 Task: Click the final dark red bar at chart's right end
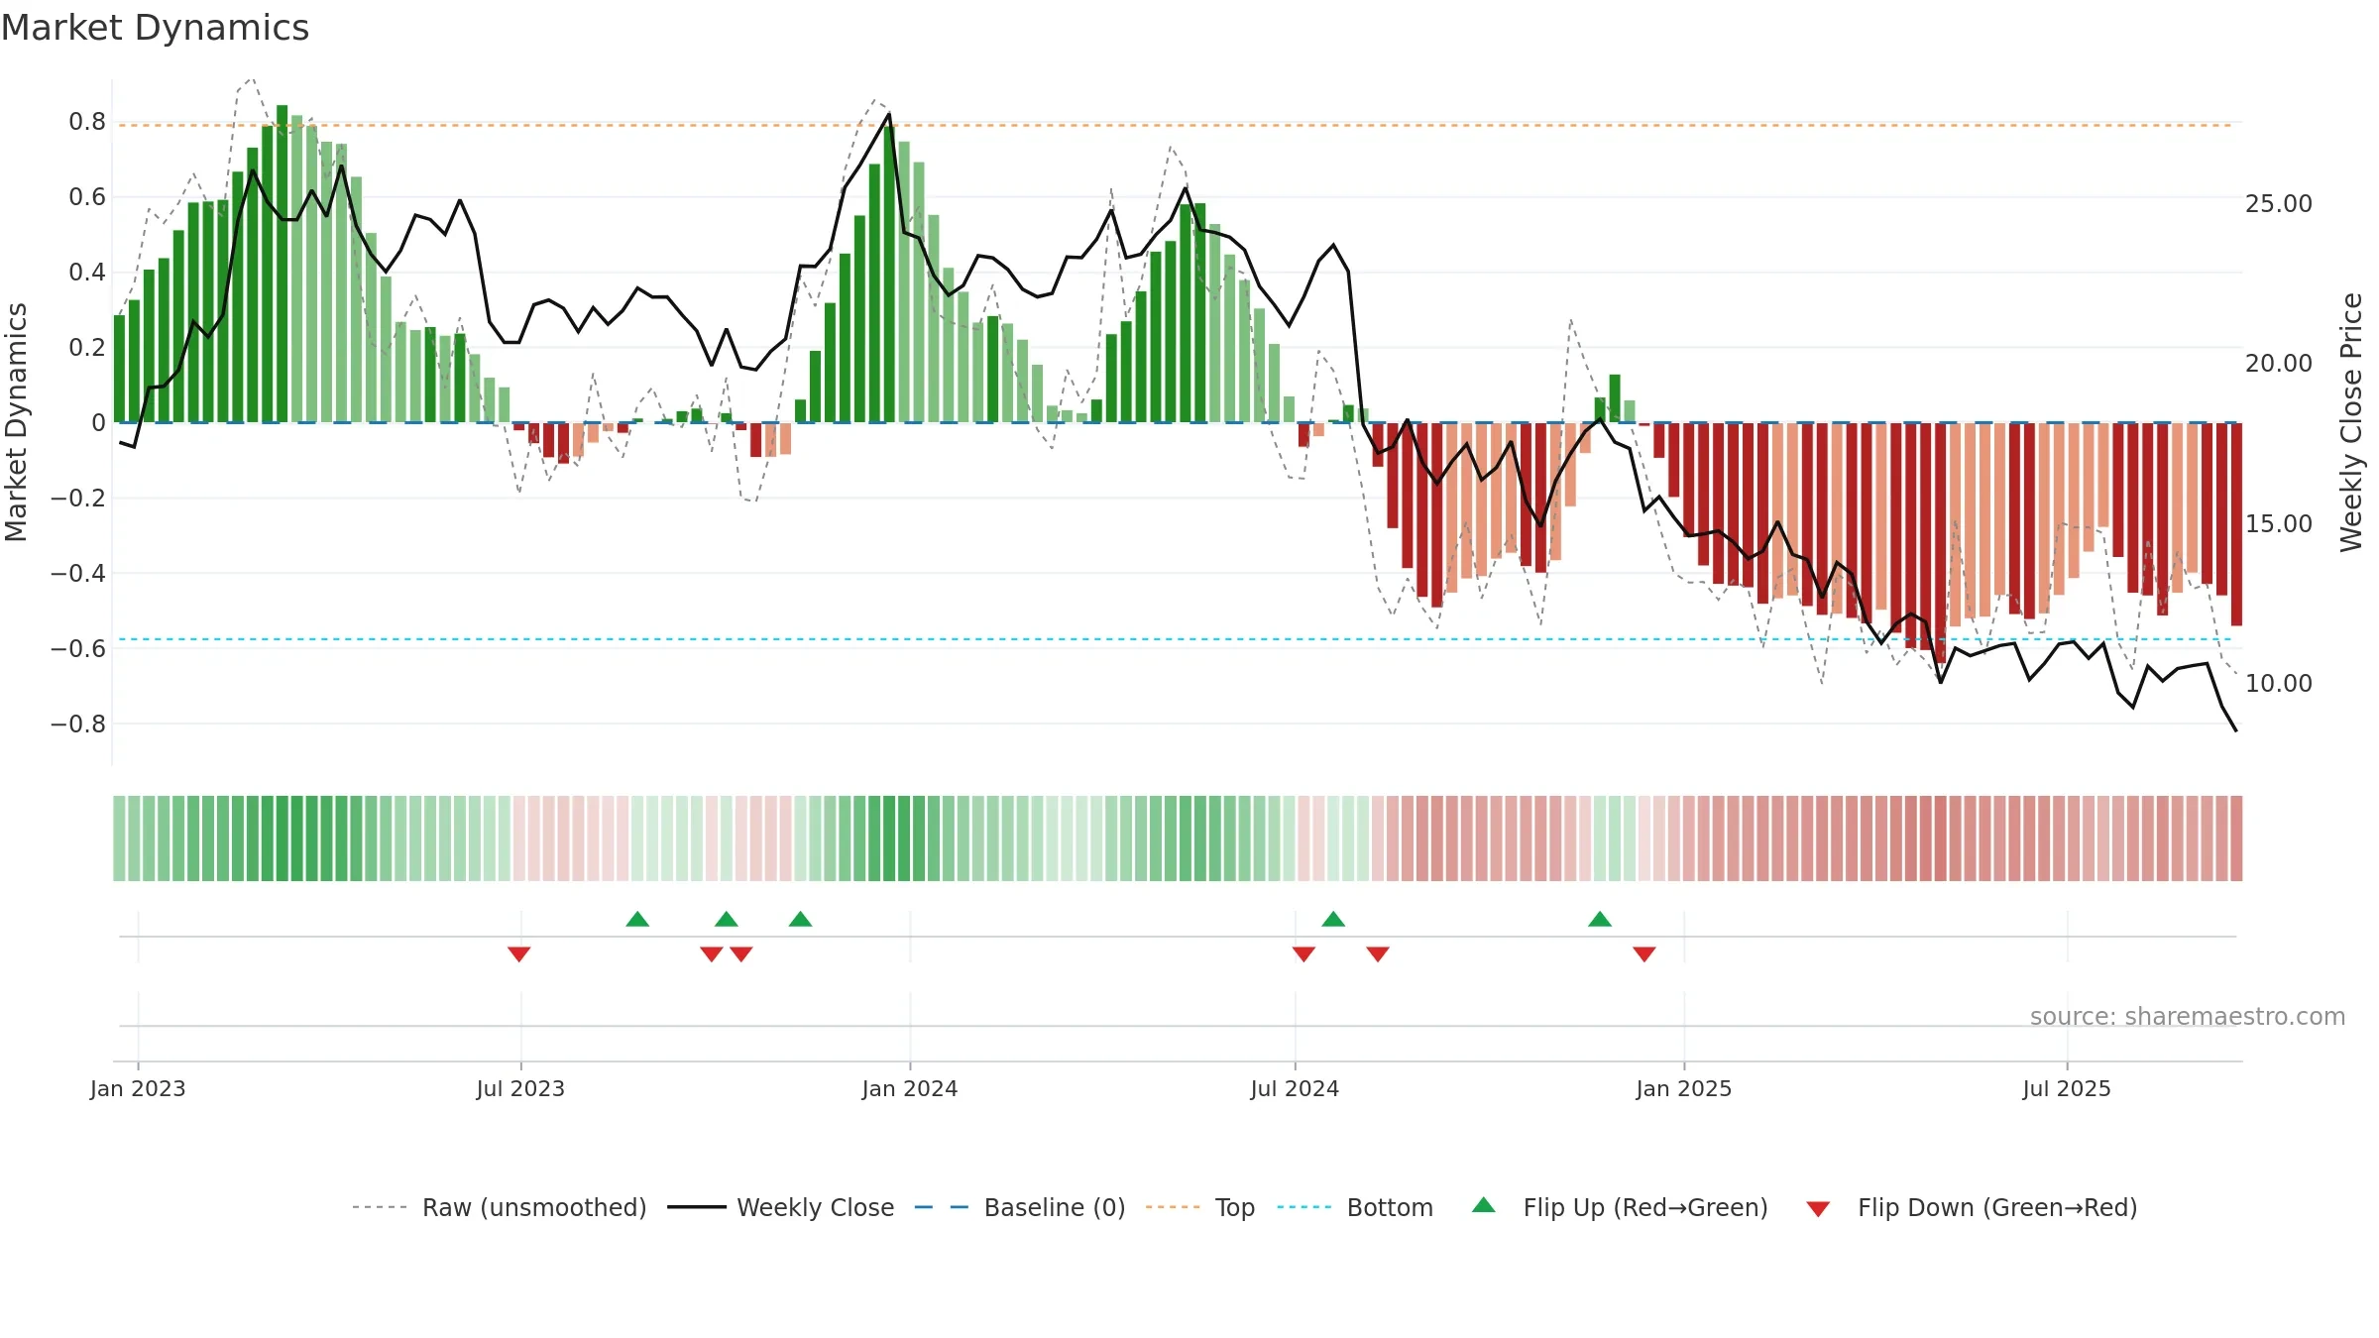point(2236,524)
